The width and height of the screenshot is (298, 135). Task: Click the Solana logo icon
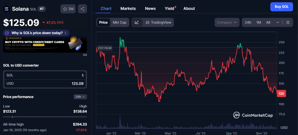tap(6, 9)
